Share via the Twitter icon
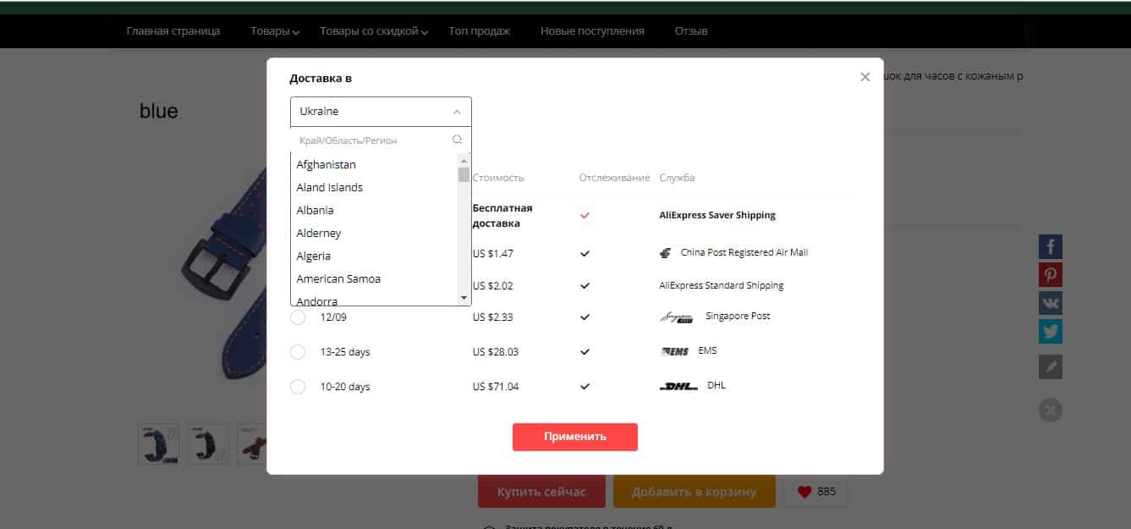Screen dimensions: 1131x529 pyautogui.click(x=1051, y=331)
